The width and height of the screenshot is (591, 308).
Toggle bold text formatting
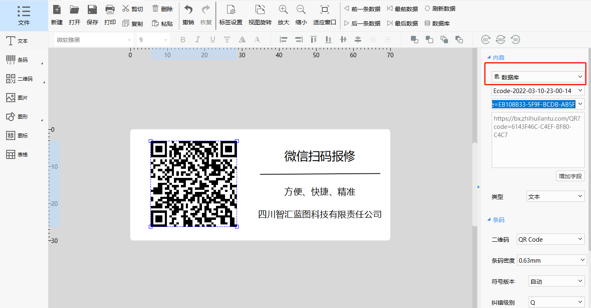tap(183, 40)
